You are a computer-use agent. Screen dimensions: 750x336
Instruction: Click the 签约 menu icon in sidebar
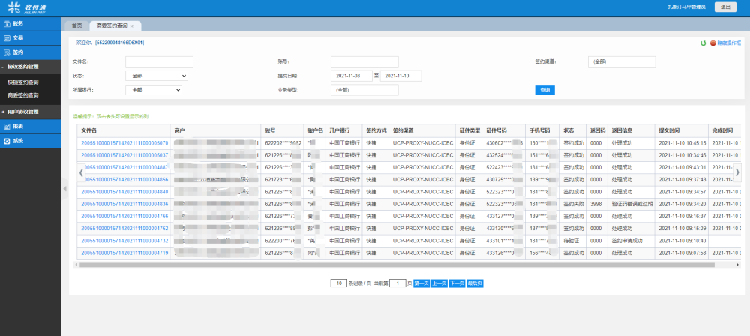[x=7, y=52]
